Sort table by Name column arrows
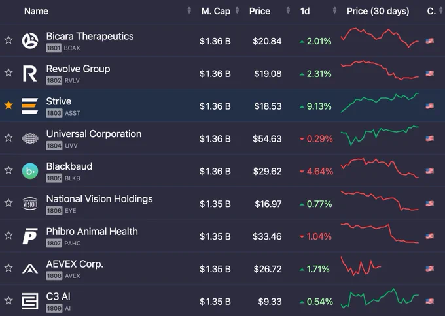445x316 pixels. 189,10
